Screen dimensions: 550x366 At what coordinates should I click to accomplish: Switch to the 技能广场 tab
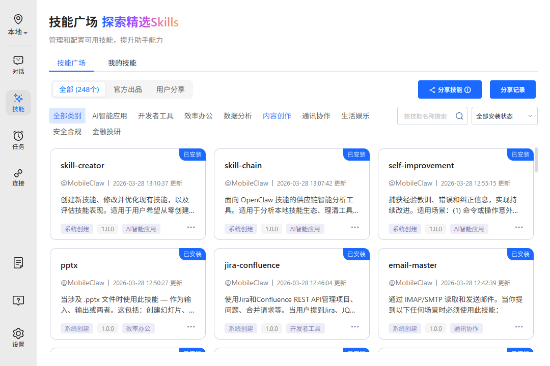coord(71,63)
